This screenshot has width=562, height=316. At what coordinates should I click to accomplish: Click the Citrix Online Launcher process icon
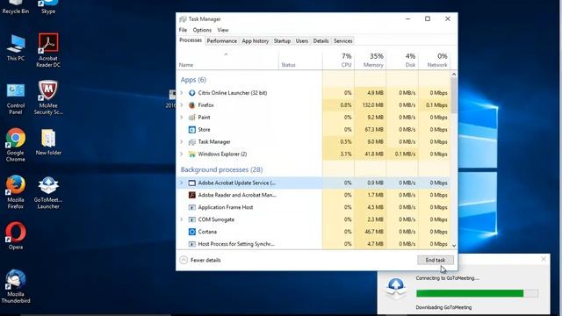(x=191, y=93)
